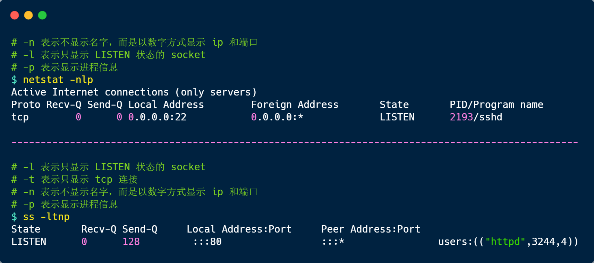Screen dimensions: 594x263
Task: Click the 0.0.0.0:* foreign address value
Action: pos(277,117)
